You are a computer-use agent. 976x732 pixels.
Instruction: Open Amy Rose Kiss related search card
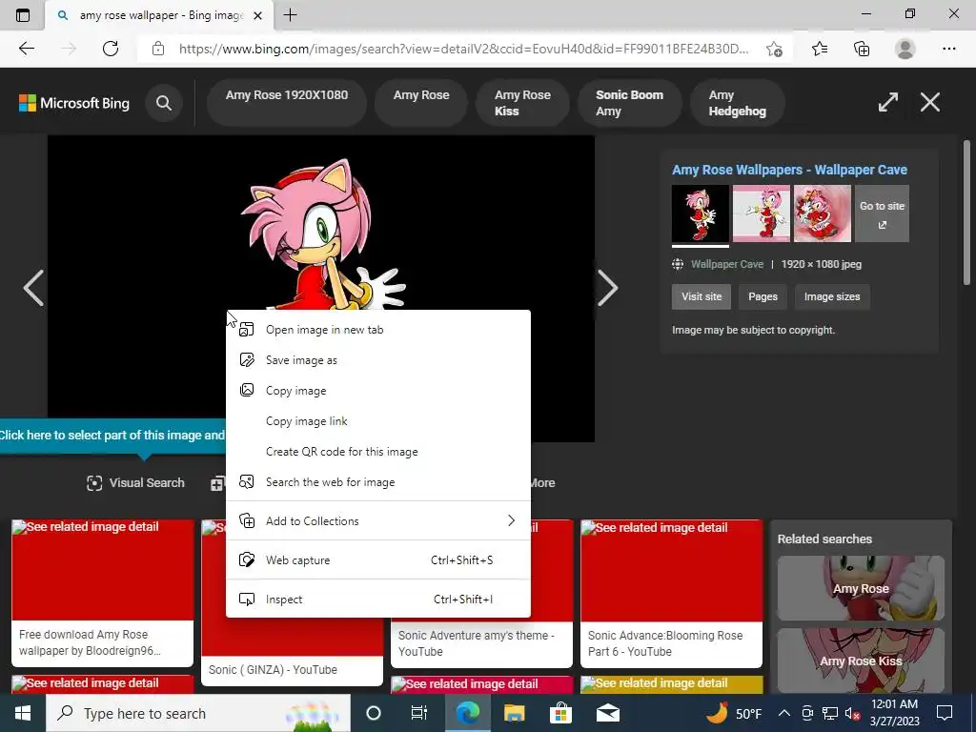861,661
